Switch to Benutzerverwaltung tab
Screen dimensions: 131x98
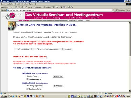pyautogui.click(x=49, y=20)
